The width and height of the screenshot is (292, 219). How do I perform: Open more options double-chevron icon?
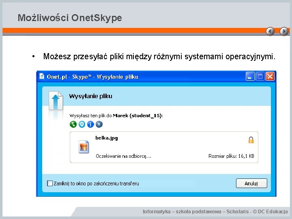(x=99, y=124)
